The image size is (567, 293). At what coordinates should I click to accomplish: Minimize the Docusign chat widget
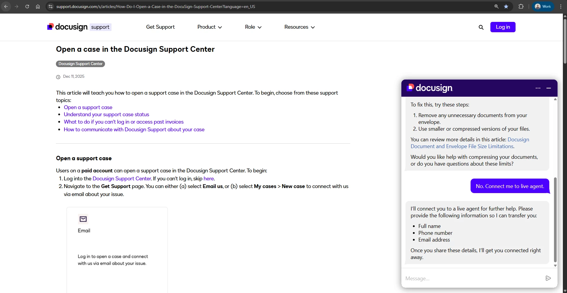click(x=549, y=88)
